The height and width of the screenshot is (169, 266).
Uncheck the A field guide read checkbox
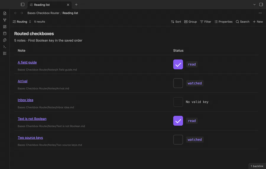pyautogui.click(x=178, y=64)
